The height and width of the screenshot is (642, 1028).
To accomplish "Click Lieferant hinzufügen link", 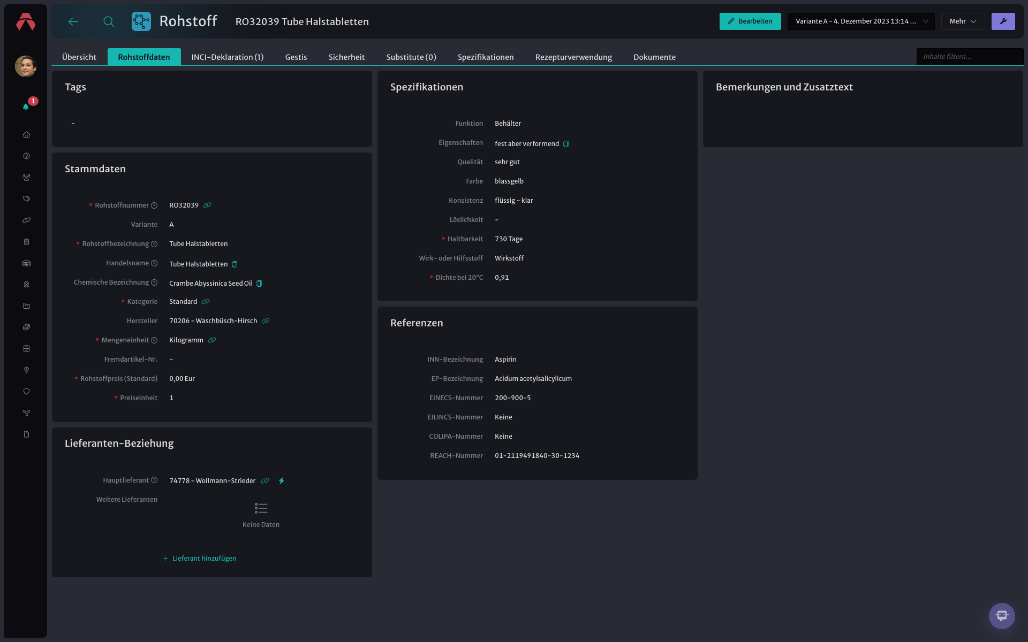I will tap(199, 559).
